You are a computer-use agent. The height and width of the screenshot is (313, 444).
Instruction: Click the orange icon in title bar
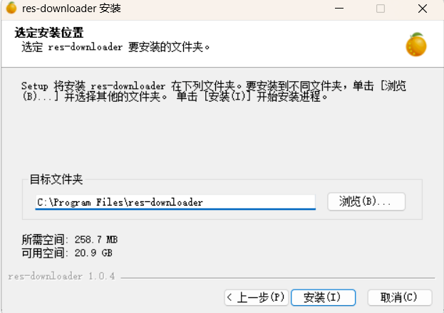(x=11, y=8)
